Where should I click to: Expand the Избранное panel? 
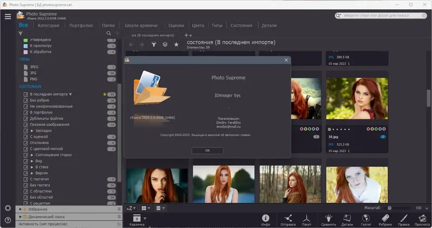tap(21, 209)
